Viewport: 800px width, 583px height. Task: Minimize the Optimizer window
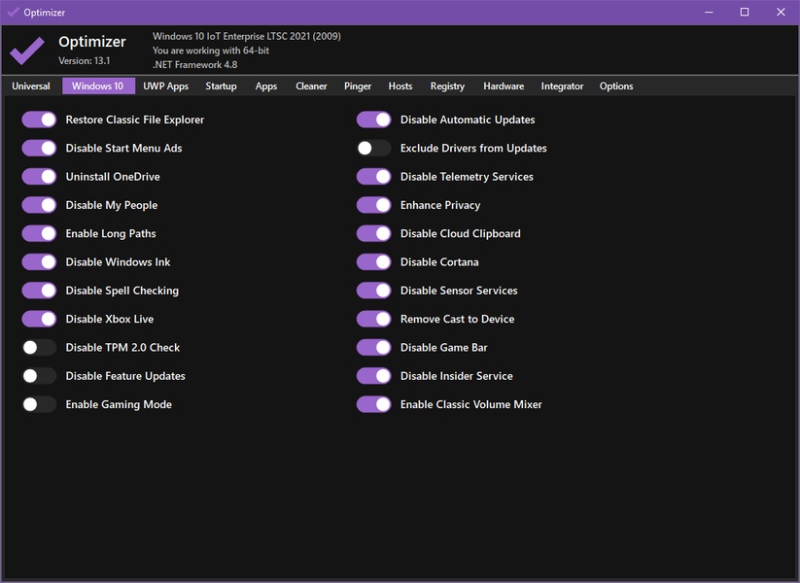click(708, 13)
